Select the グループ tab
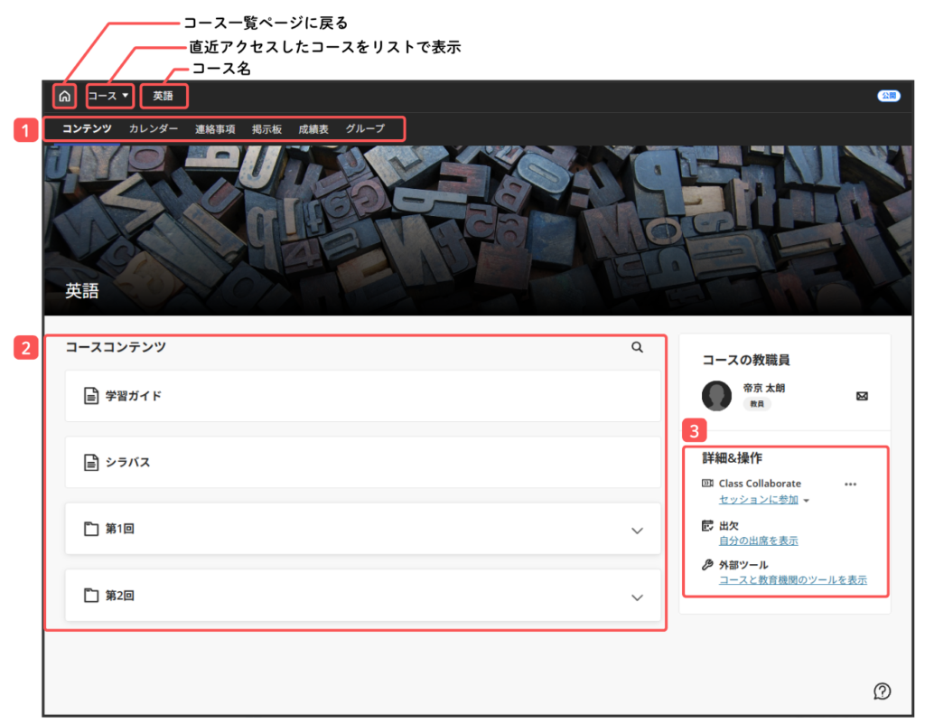 365,129
